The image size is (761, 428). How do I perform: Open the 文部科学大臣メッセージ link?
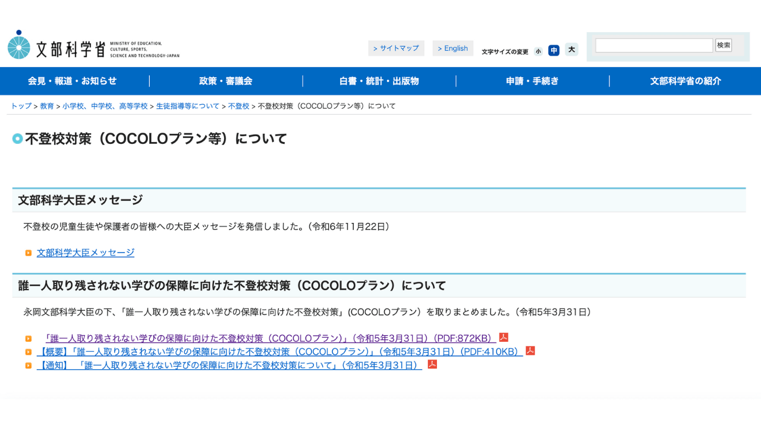(x=86, y=253)
